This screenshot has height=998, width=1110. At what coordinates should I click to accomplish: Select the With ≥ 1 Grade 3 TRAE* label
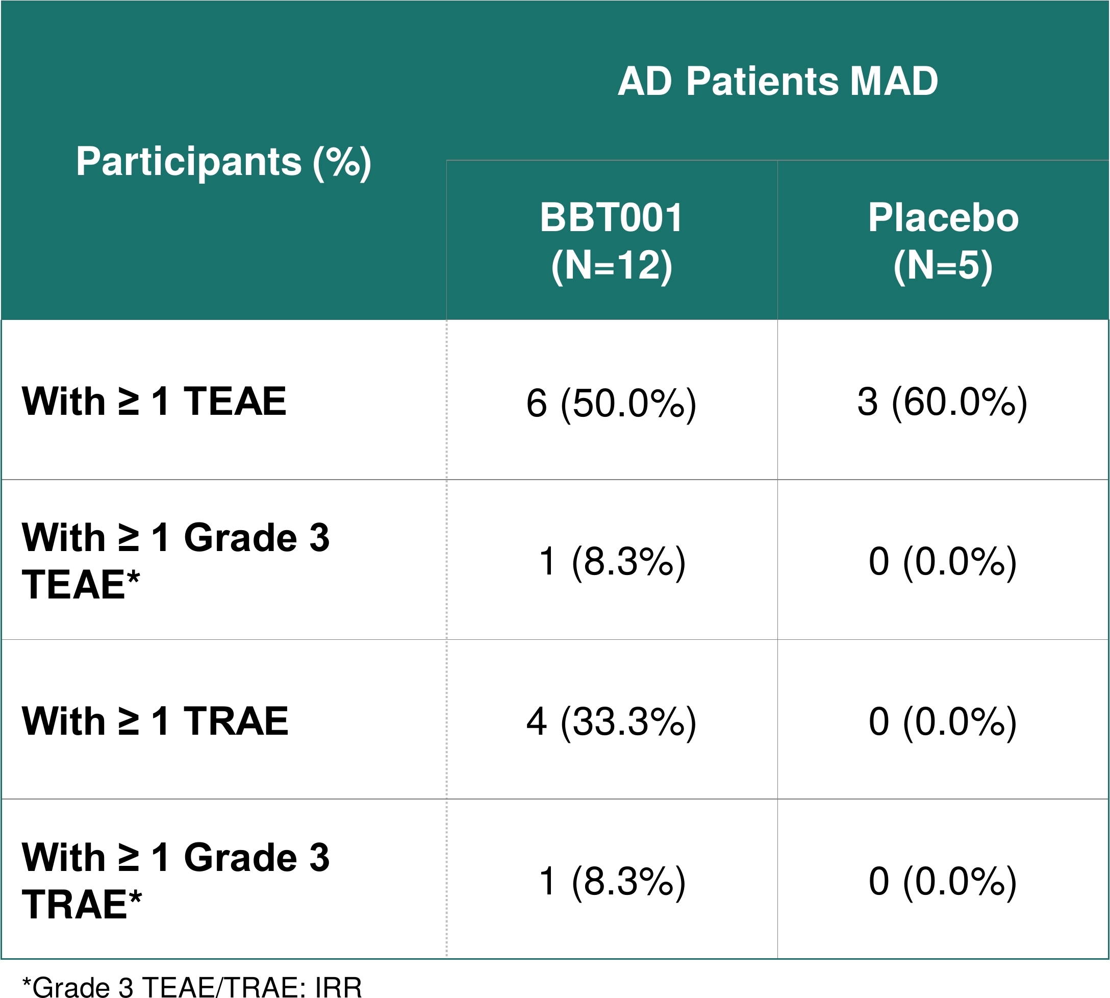[175, 881]
